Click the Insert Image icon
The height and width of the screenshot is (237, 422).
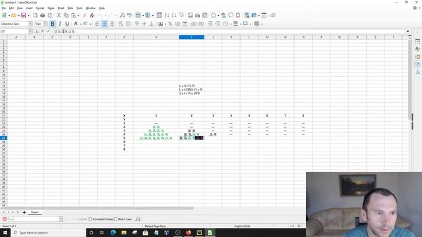coord(191,15)
